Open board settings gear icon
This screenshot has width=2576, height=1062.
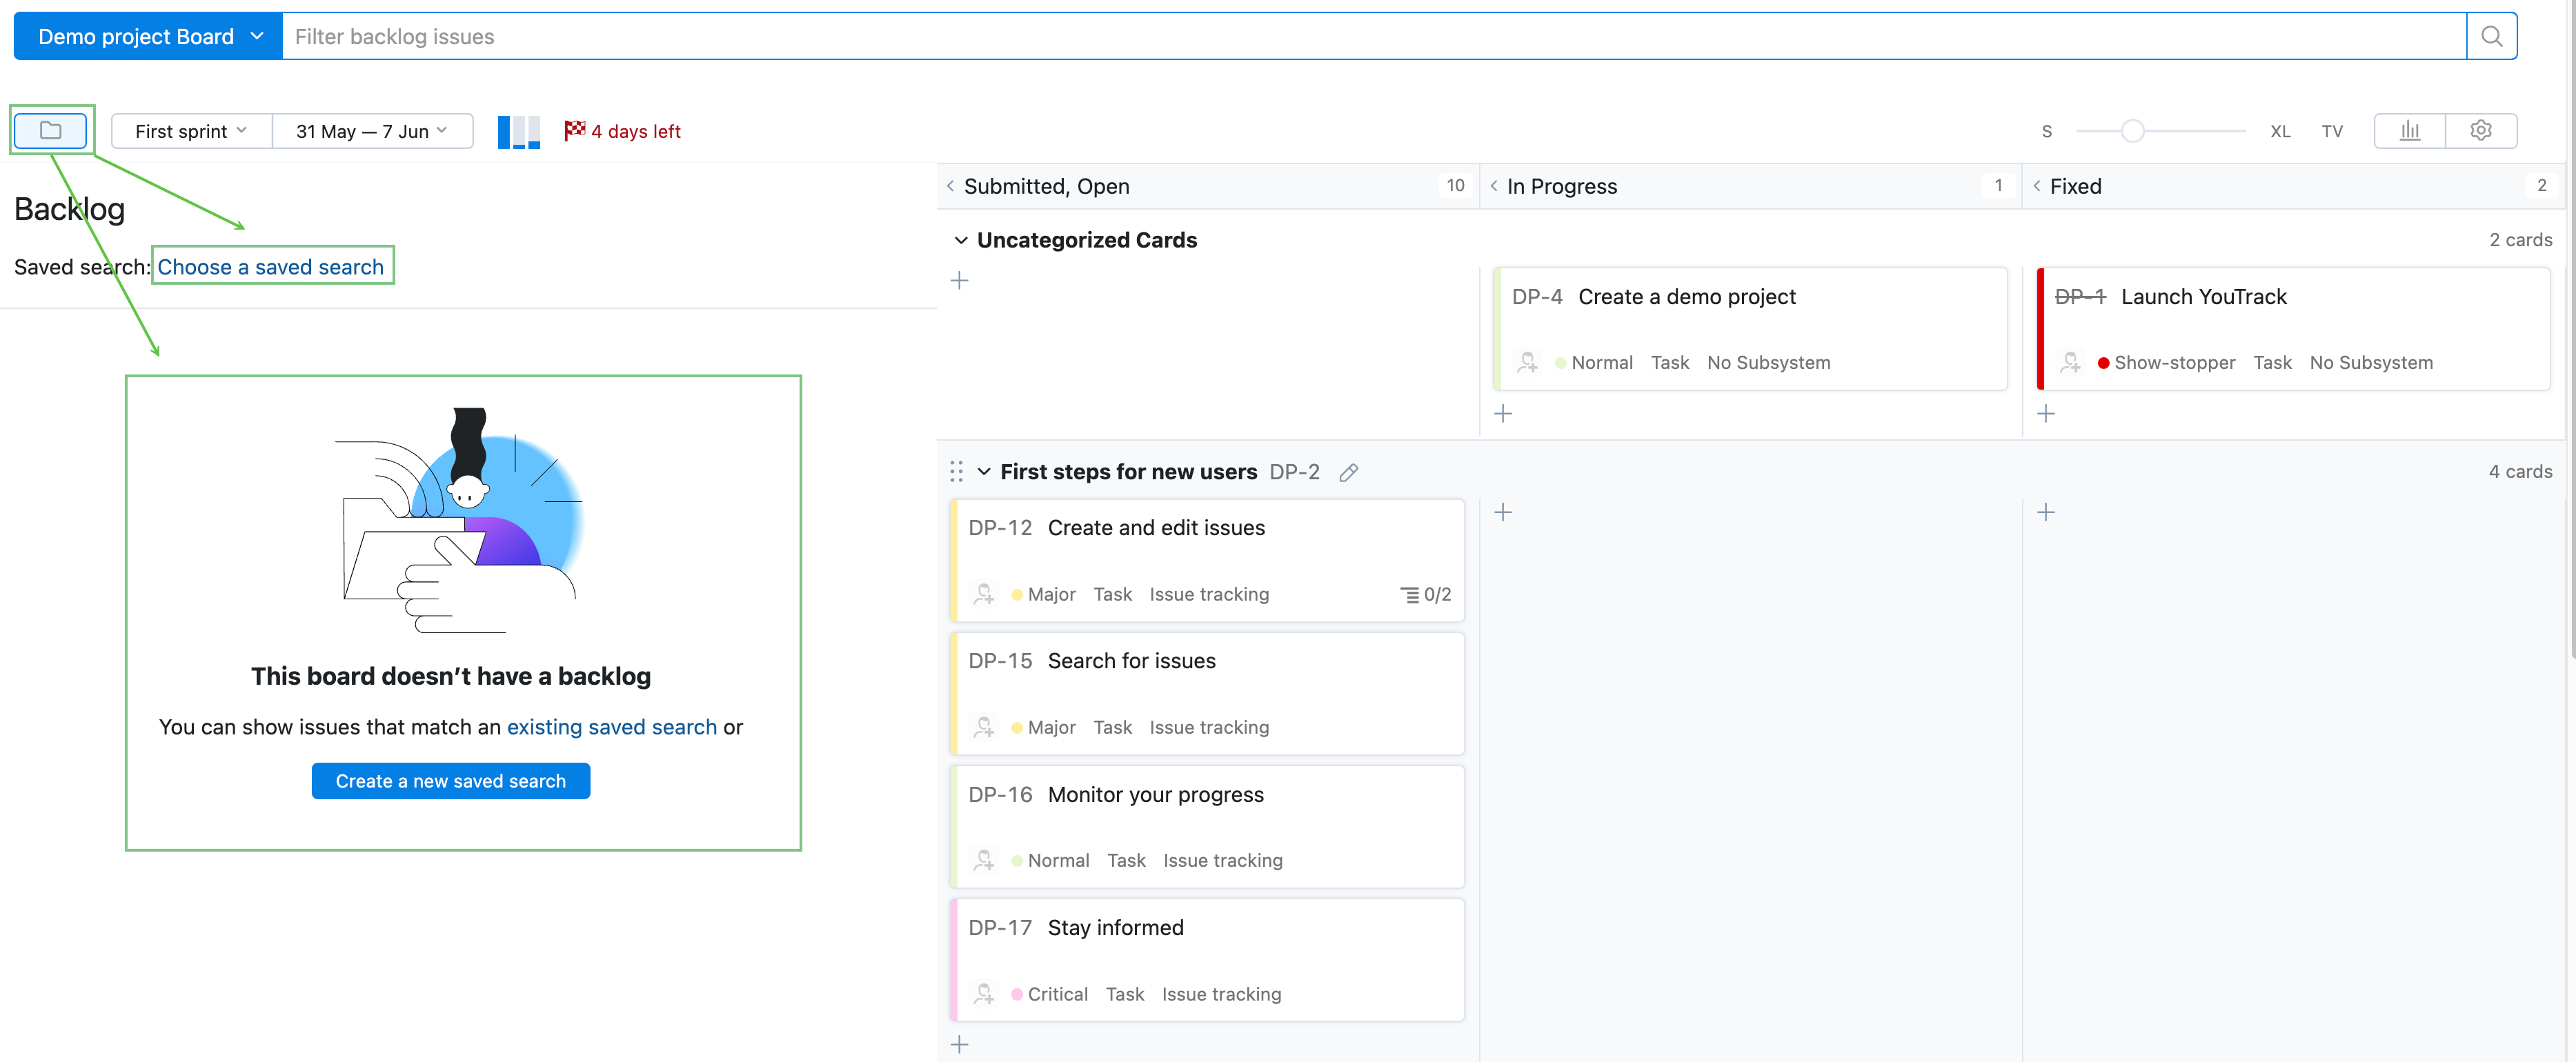2480,131
